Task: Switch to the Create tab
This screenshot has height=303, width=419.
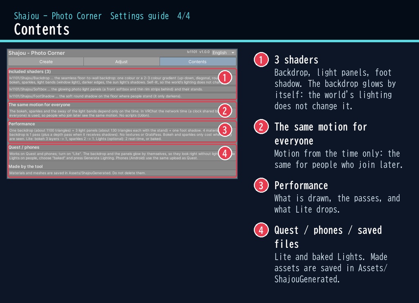Action: pyautogui.click(x=46, y=62)
